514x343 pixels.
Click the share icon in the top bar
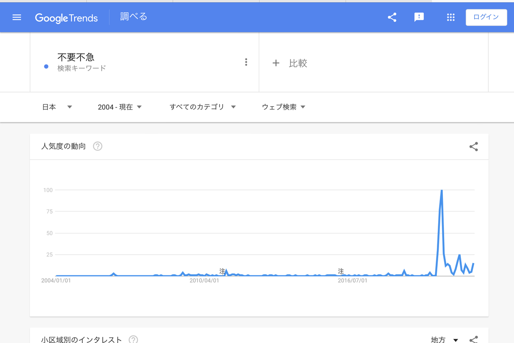click(x=392, y=17)
